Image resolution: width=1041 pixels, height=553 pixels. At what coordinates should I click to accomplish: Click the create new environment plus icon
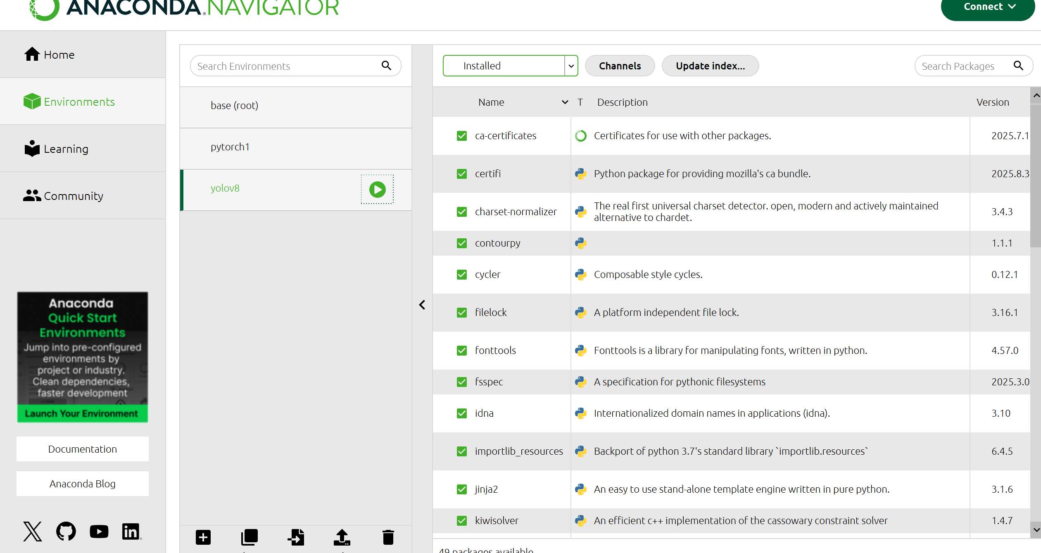click(203, 537)
